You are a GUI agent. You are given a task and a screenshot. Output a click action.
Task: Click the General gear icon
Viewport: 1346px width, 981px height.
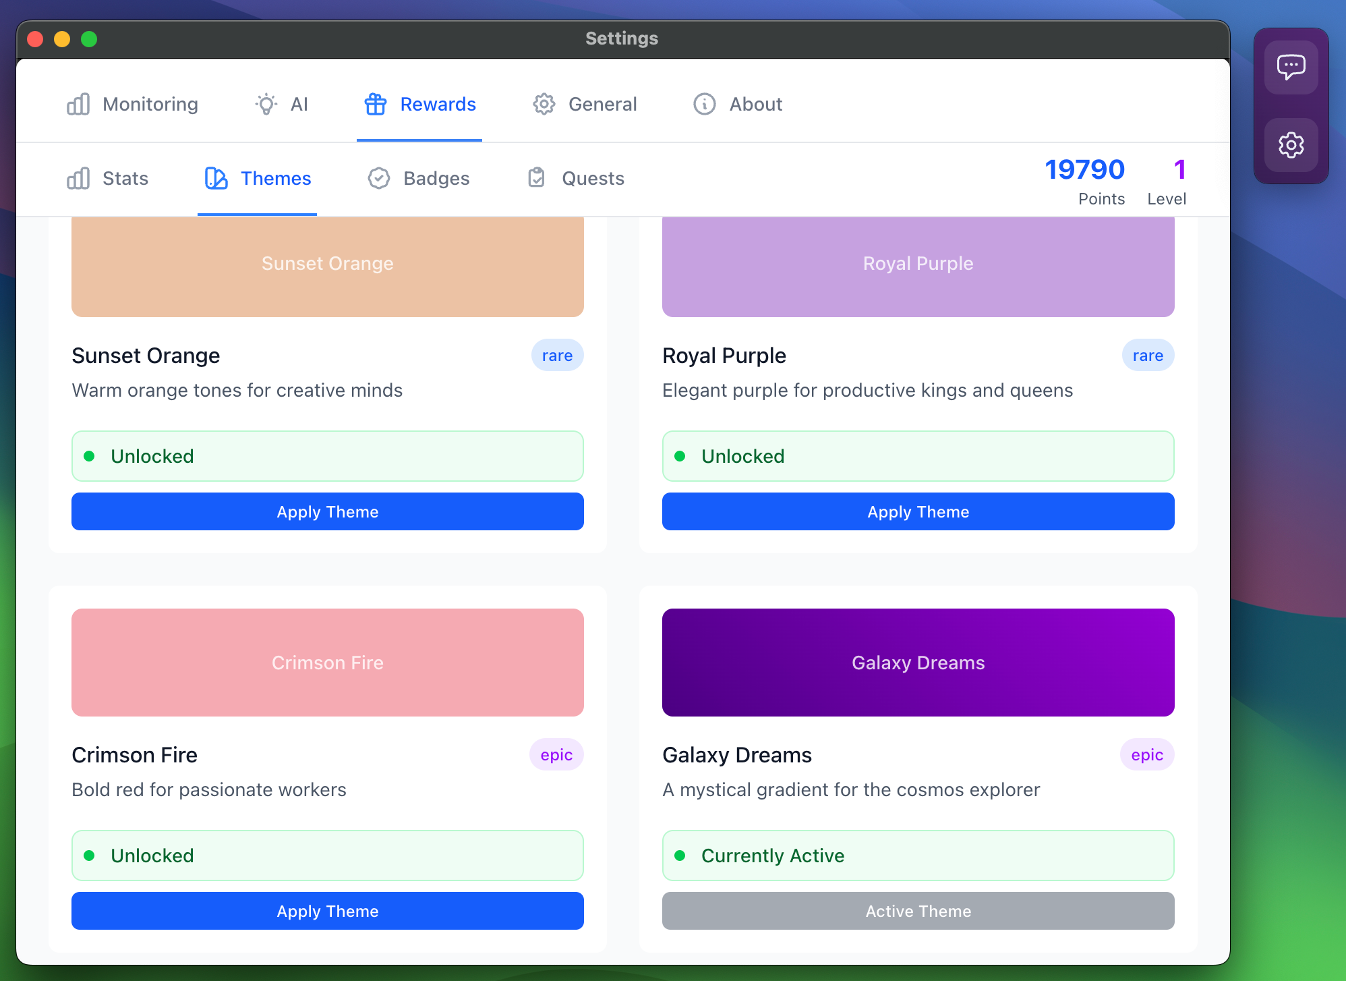[544, 104]
